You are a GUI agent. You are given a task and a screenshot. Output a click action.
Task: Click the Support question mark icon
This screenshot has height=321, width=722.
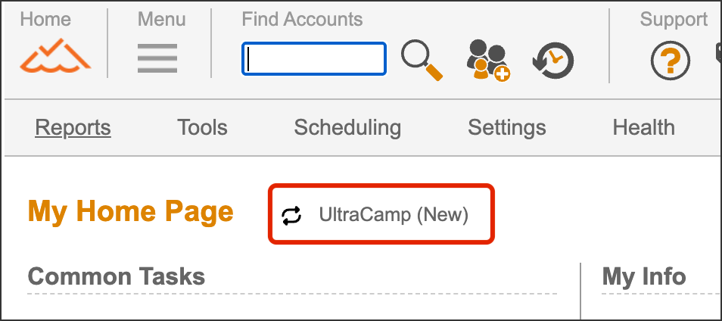tap(671, 60)
